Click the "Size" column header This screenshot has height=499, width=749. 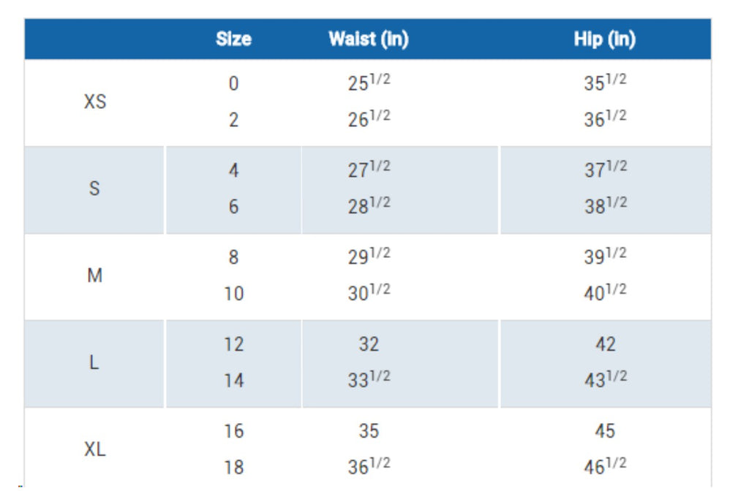pos(233,39)
